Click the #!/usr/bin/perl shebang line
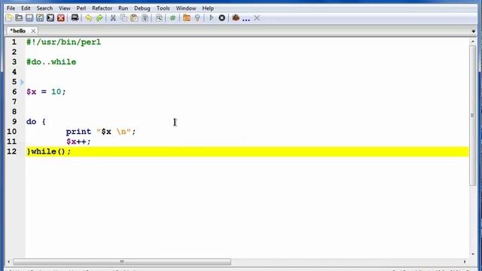 (63, 42)
